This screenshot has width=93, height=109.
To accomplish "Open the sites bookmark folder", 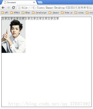I will (79, 13).
